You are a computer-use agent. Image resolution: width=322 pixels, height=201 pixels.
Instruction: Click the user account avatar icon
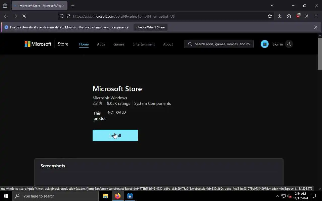289,44
